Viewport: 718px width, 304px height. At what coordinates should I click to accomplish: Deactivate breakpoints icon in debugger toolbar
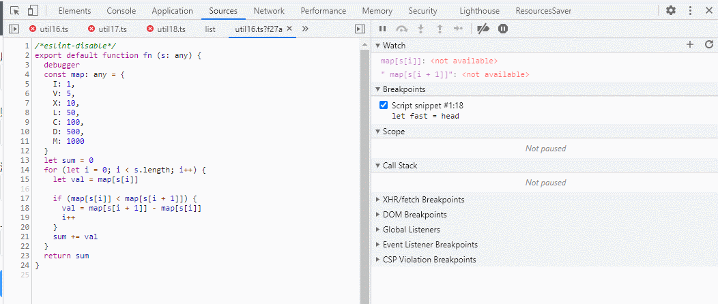pyautogui.click(x=483, y=29)
